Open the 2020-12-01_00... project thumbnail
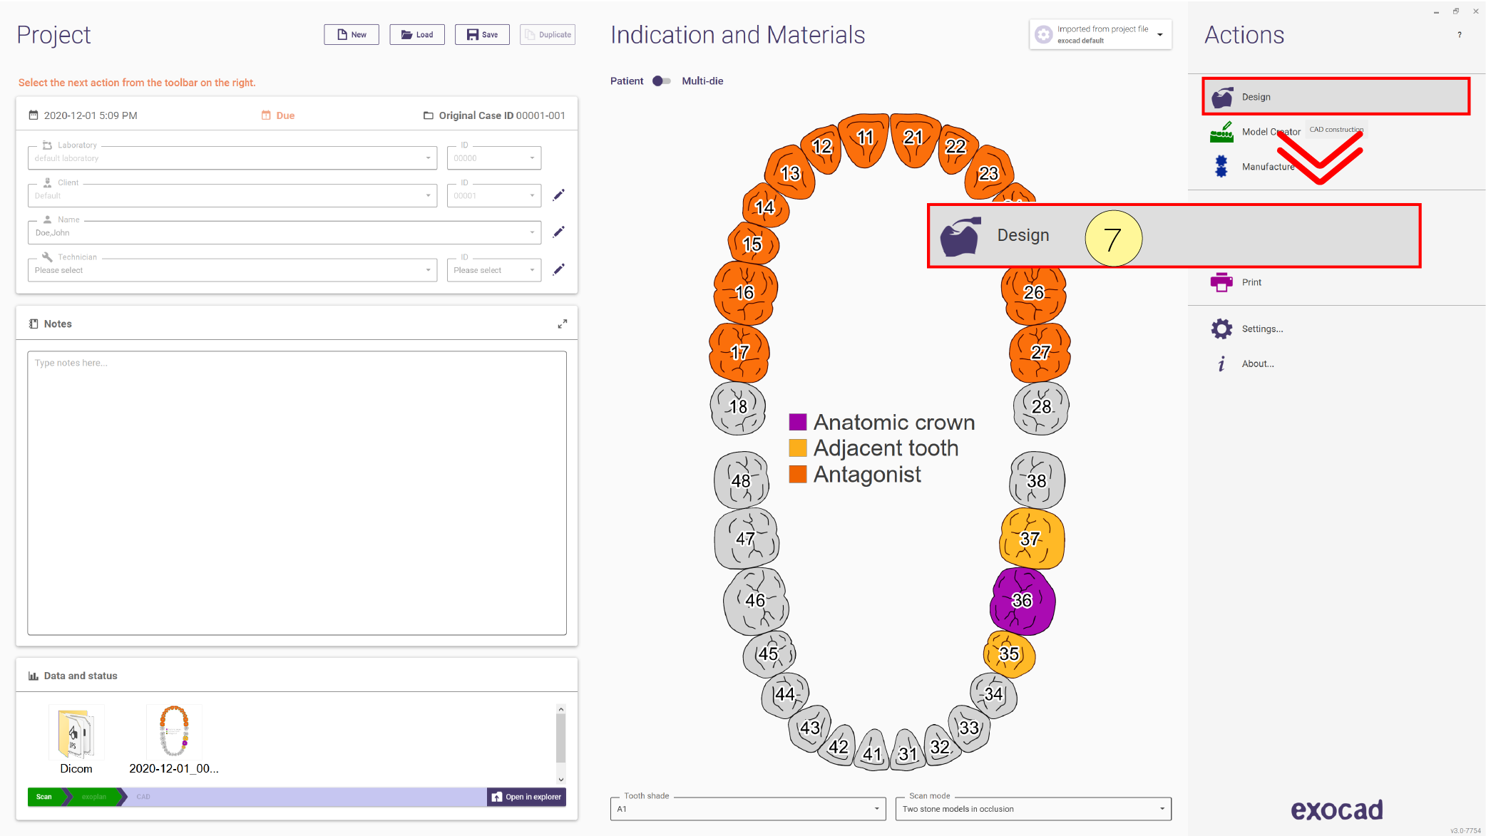 click(174, 739)
